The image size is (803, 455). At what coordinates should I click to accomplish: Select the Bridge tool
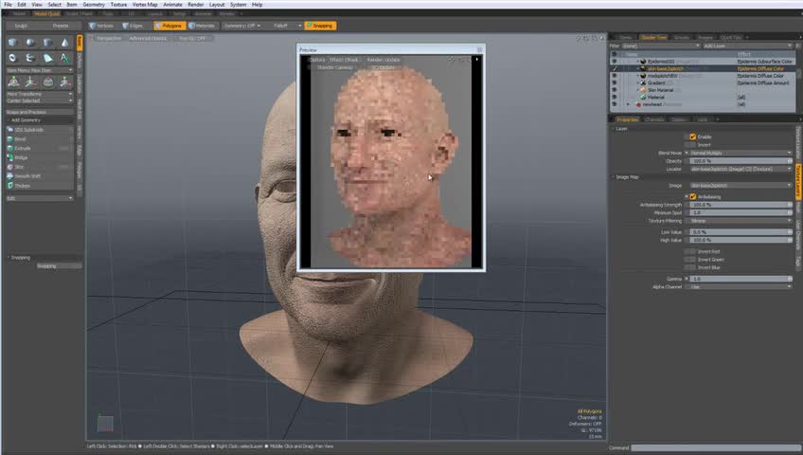point(21,157)
